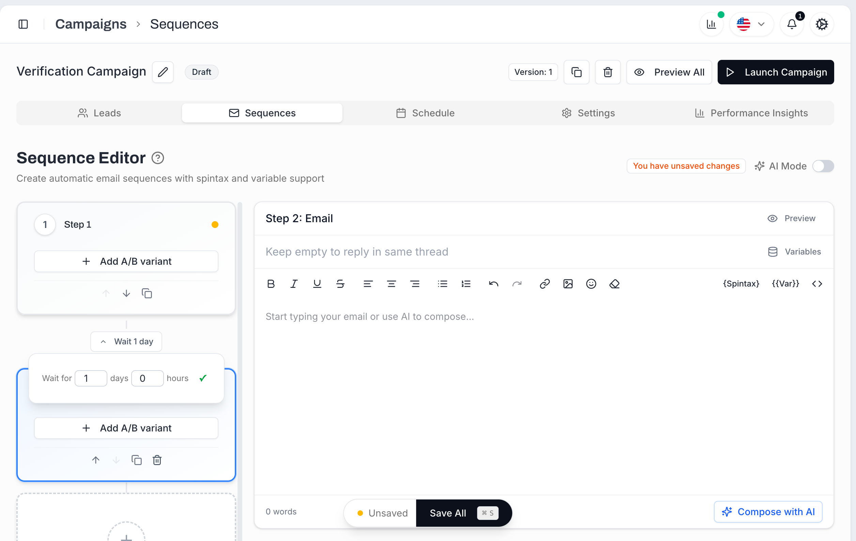Delete the campaign using the header trash icon
The height and width of the screenshot is (541, 856).
tap(608, 72)
